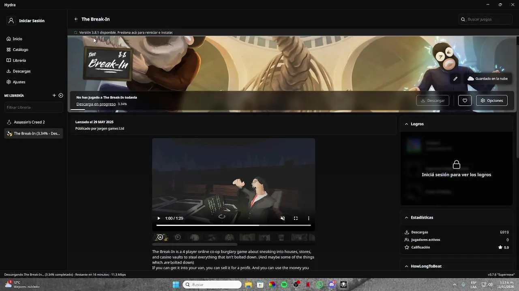Click the v3.7.6 "Supernova" version text

click(x=501, y=275)
